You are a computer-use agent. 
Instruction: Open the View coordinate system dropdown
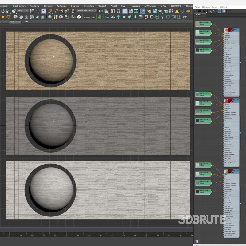click(x=22, y=11)
